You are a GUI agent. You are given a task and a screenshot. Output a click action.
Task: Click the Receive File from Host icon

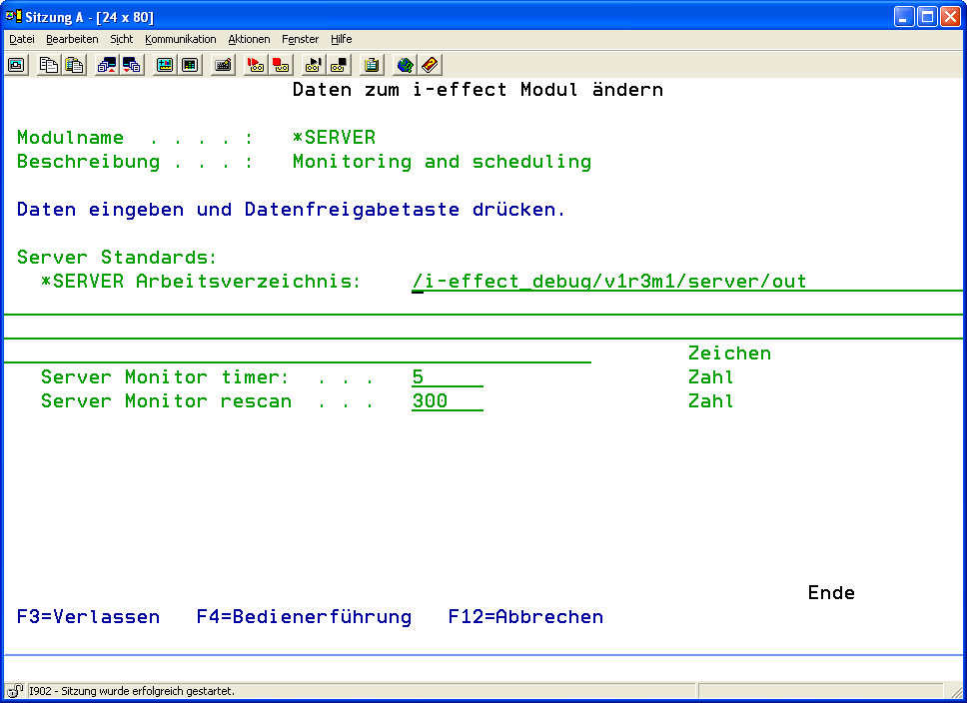pos(132,65)
